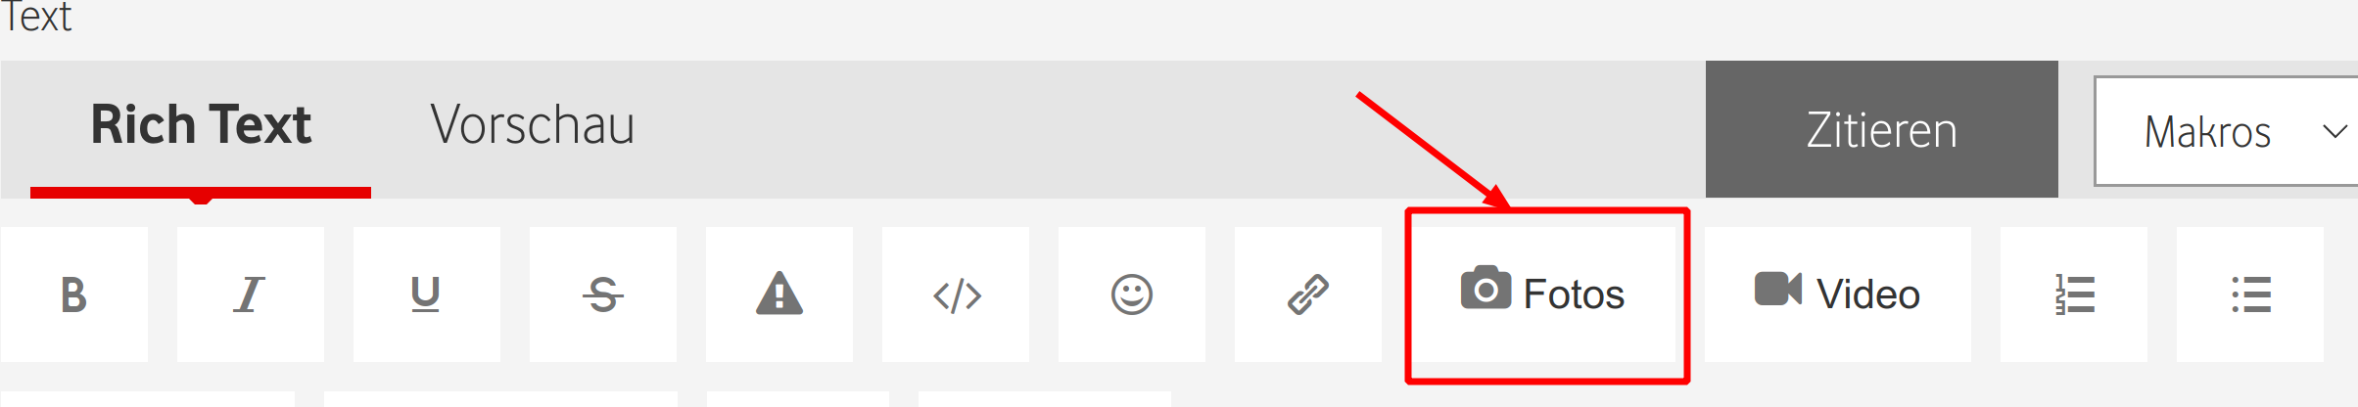Insert a bulleted list

(2250, 294)
